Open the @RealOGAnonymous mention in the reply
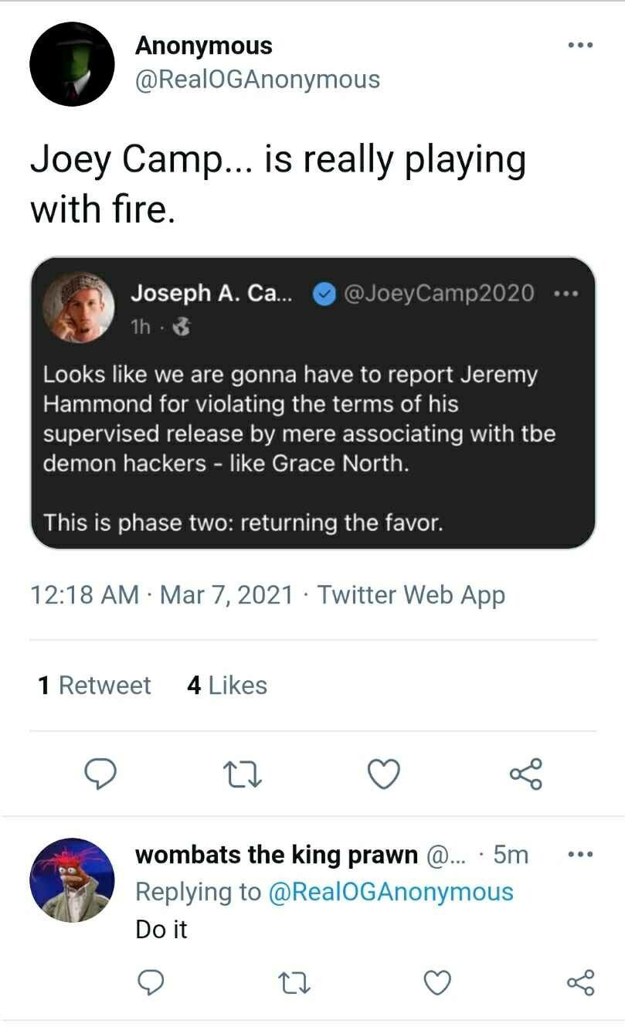Image resolution: width=625 pixels, height=1031 pixels. pyautogui.click(x=390, y=892)
